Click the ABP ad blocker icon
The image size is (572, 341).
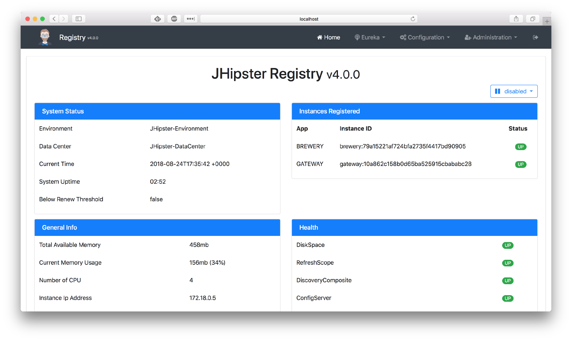(x=174, y=19)
